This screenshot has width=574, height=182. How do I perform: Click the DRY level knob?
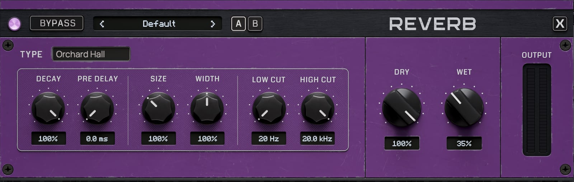coord(401,107)
